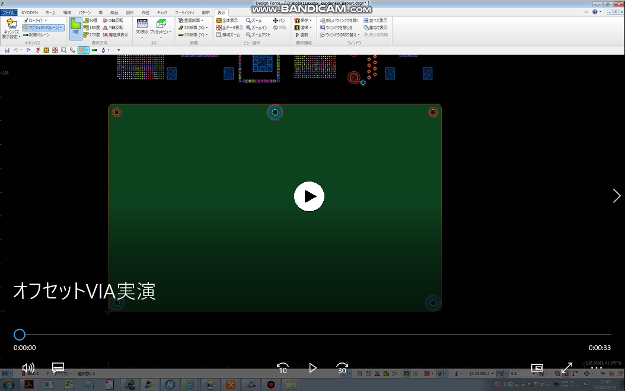Viewport: 625px width, 391px height.
Task: Toggle 配線バルーン wiring balloon
Action: tap(37, 35)
